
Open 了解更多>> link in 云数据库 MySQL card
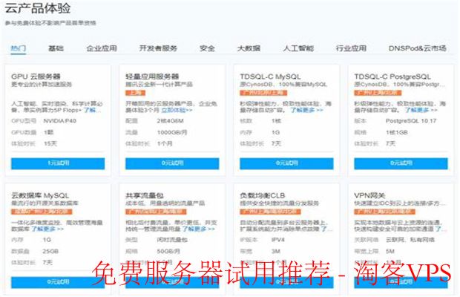pos(47,229)
